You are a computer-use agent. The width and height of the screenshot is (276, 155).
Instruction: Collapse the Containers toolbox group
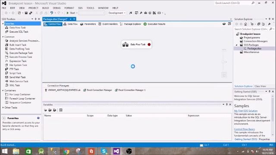[3, 90]
